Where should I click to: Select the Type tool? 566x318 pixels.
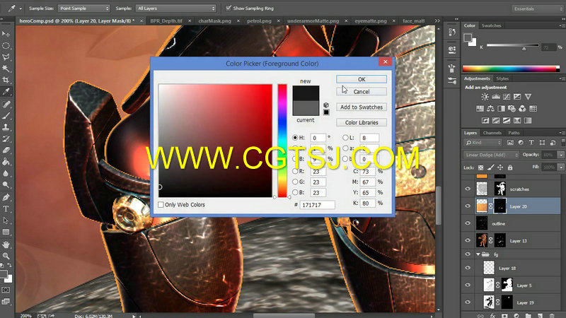pos(6,208)
